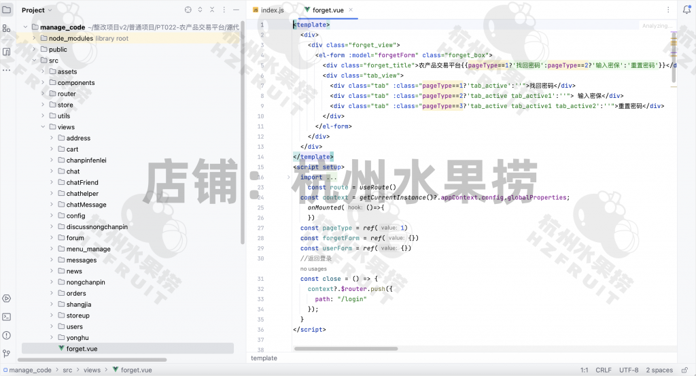Click Project panel vertical scrollbar

[x=243, y=133]
